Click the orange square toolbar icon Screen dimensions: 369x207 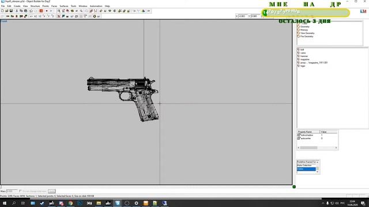point(41,11)
